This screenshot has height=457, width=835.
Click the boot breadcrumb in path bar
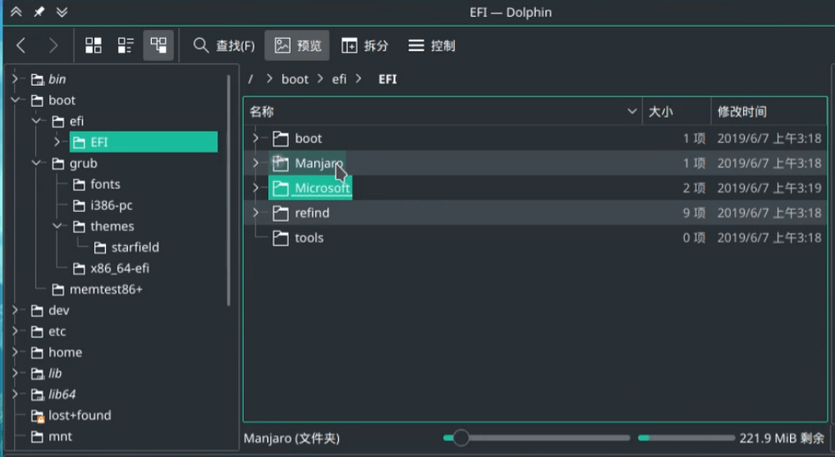(x=295, y=79)
